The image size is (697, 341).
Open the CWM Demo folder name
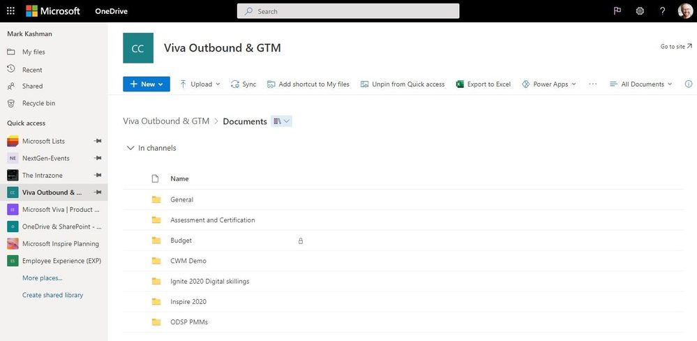pos(188,261)
